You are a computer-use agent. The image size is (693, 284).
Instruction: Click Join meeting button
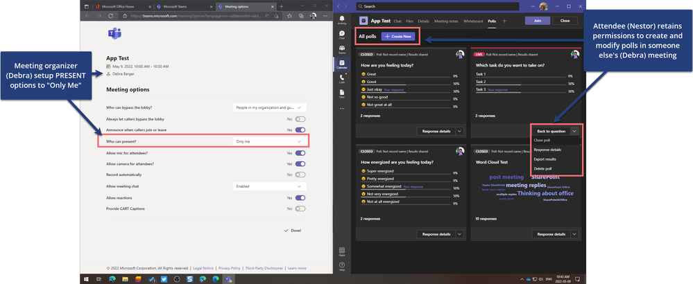538,21
